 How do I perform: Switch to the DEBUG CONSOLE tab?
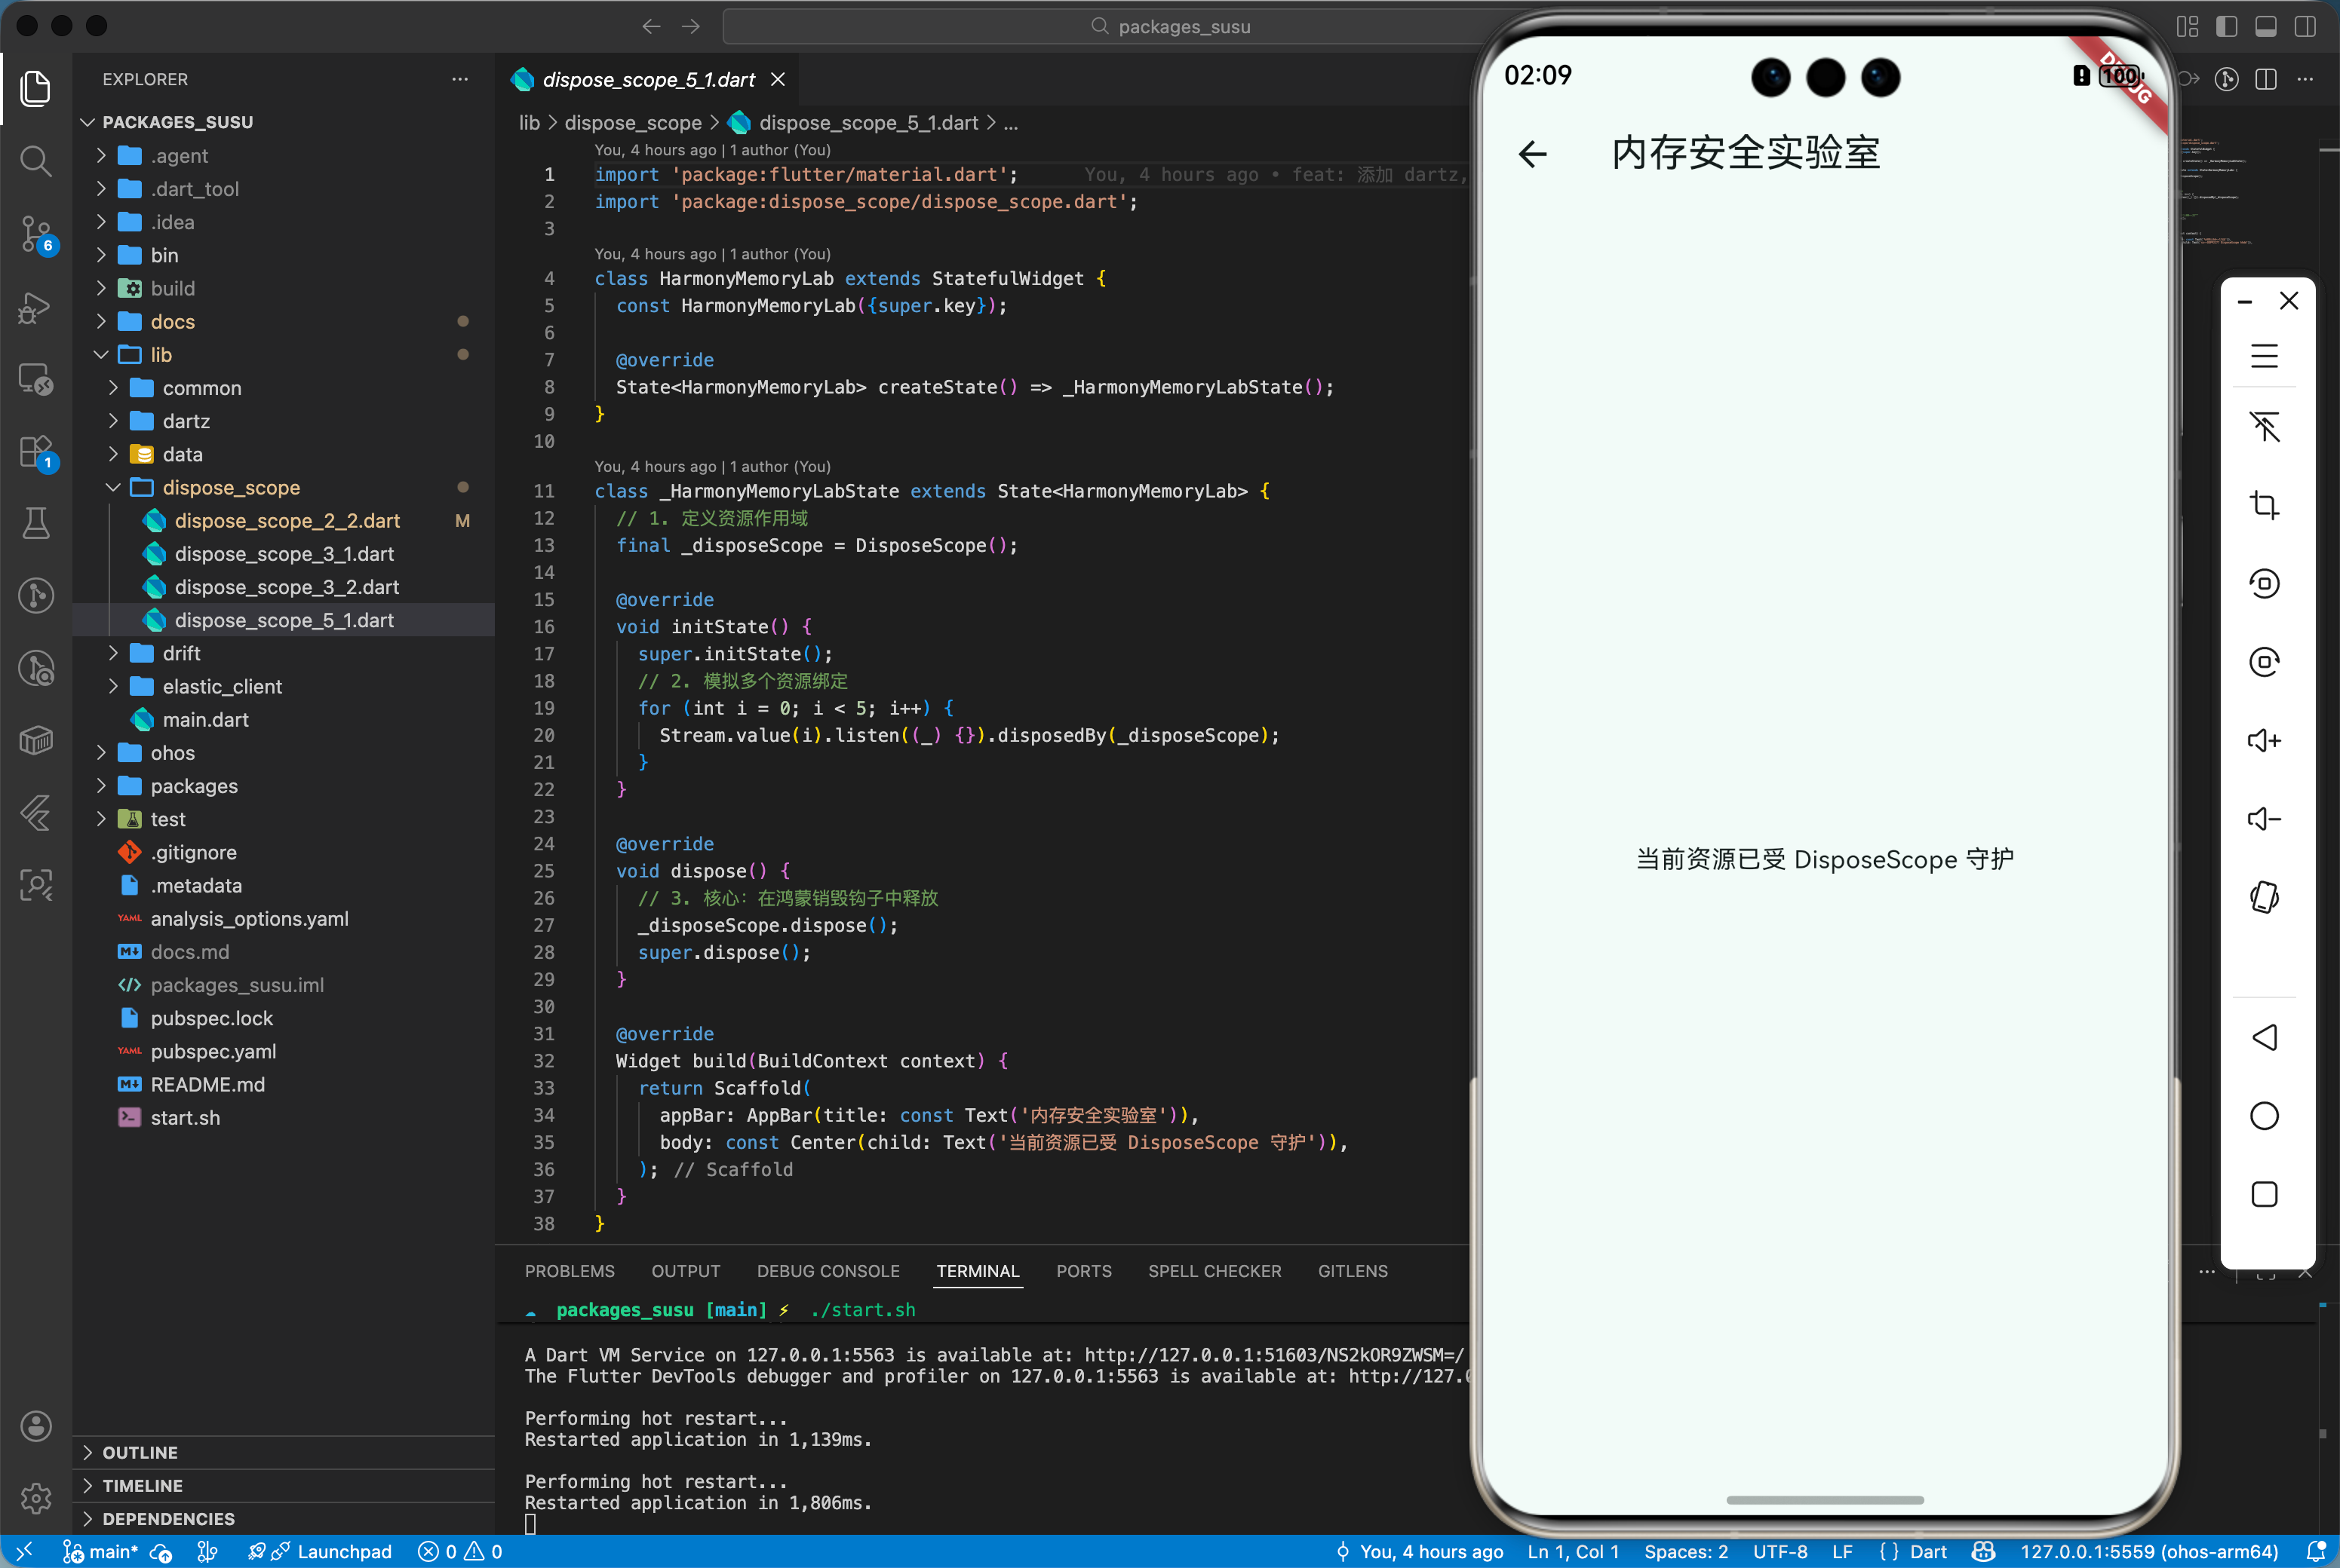pos(828,1271)
